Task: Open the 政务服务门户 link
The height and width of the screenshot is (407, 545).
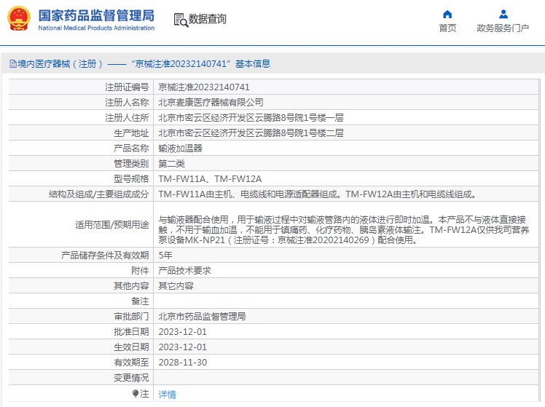Action: [503, 28]
